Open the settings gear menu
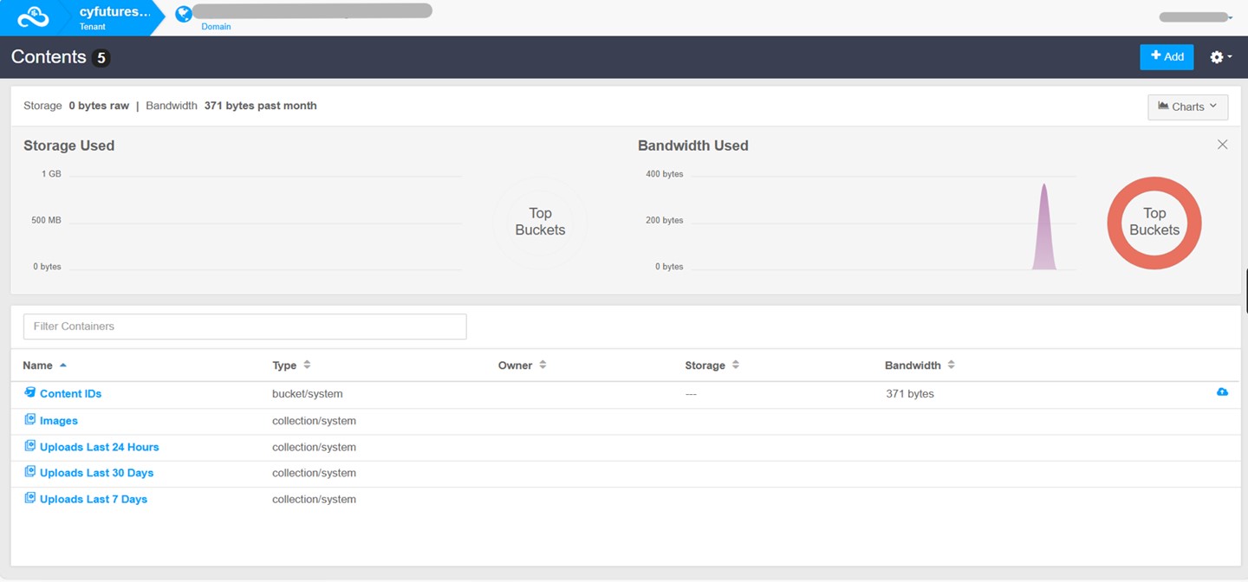 (1220, 57)
